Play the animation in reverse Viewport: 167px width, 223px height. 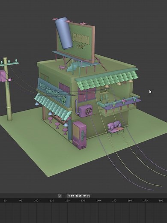coord(76,196)
